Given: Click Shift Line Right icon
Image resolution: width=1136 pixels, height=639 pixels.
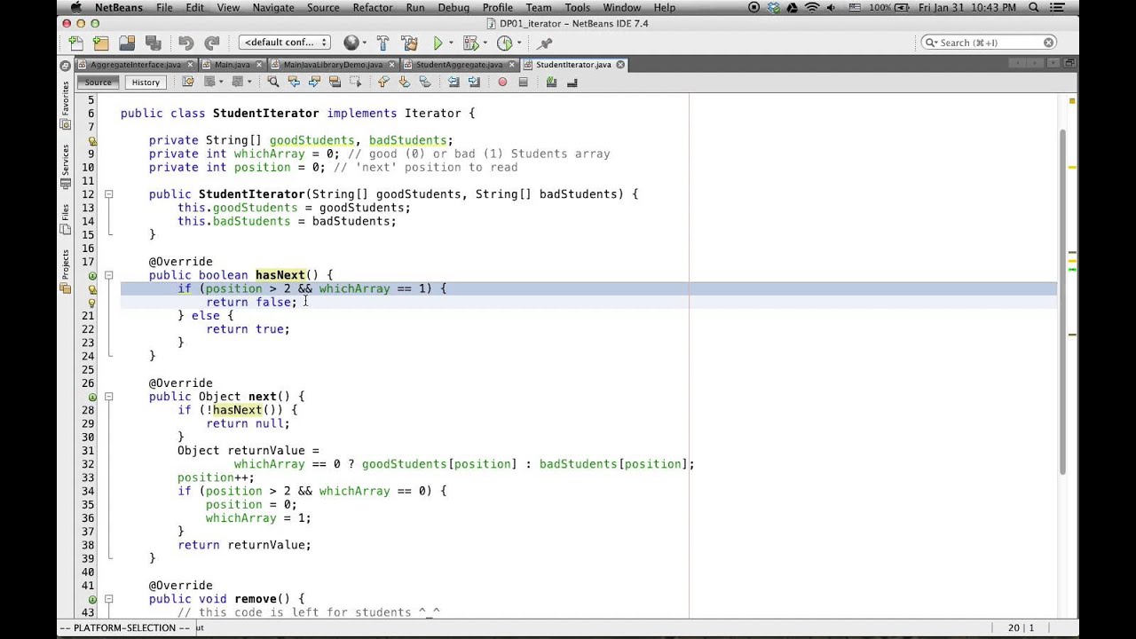Looking at the screenshot, I should pyautogui.click(x=474, y=82).
